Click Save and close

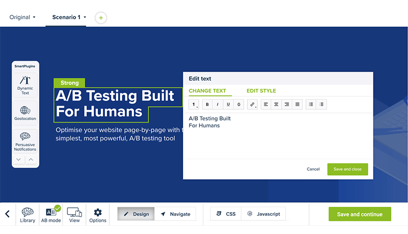point(348,169)
